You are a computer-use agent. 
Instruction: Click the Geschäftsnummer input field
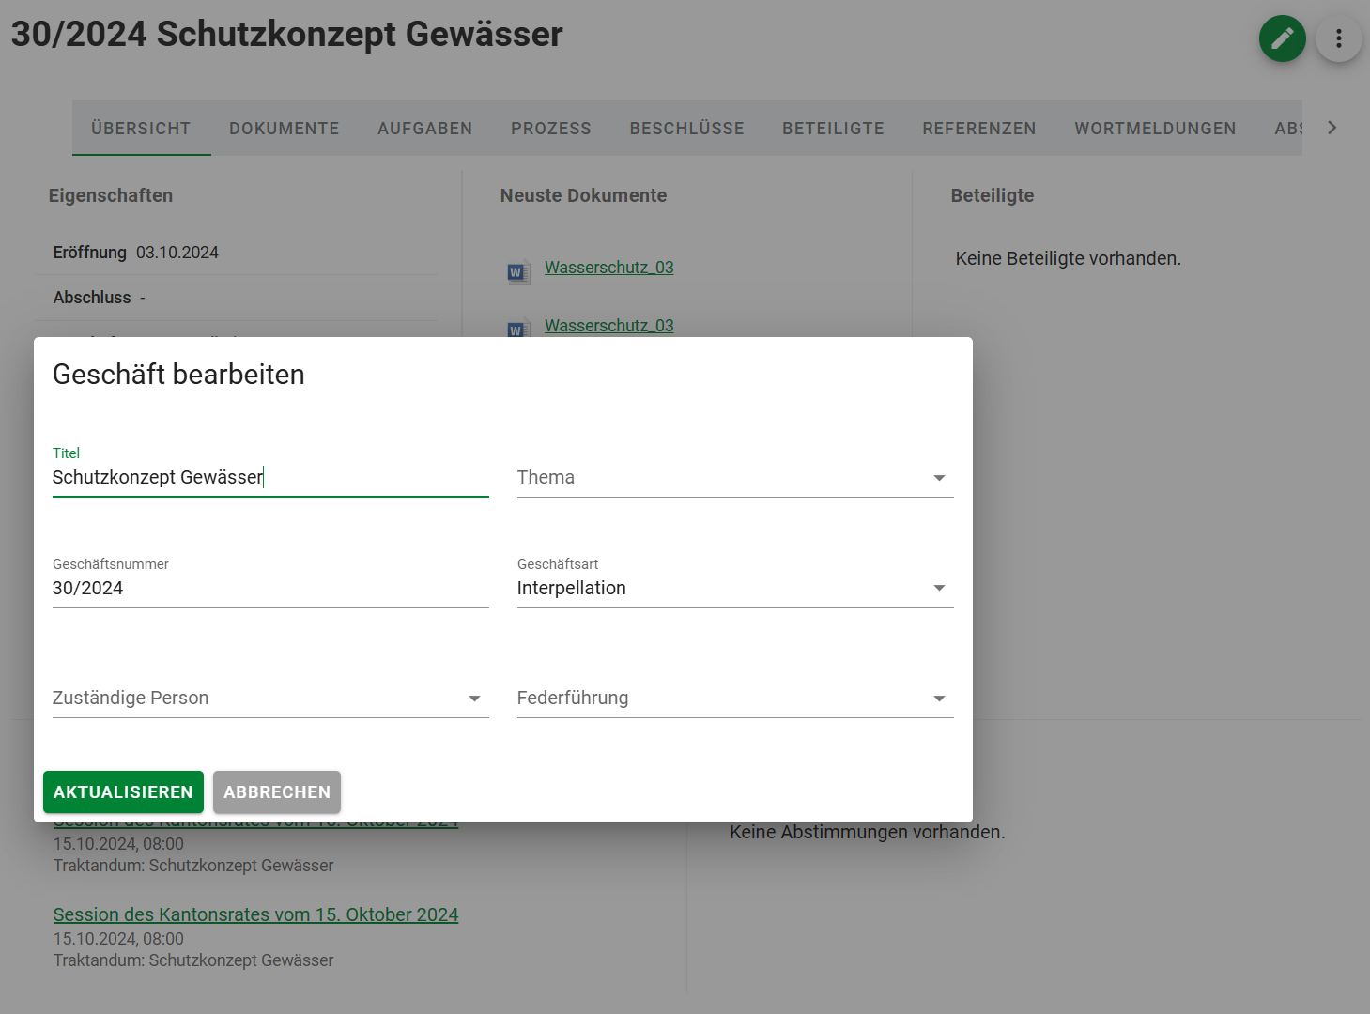[269, 588]
